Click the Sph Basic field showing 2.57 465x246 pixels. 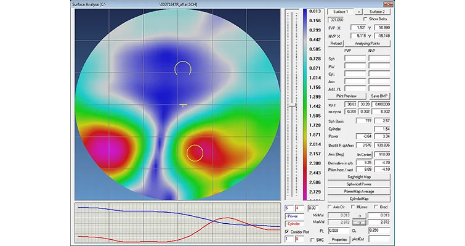coord(382,121)
